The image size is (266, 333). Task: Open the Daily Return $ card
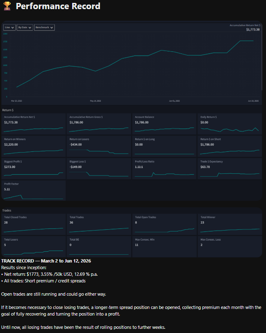click(229, 124)
